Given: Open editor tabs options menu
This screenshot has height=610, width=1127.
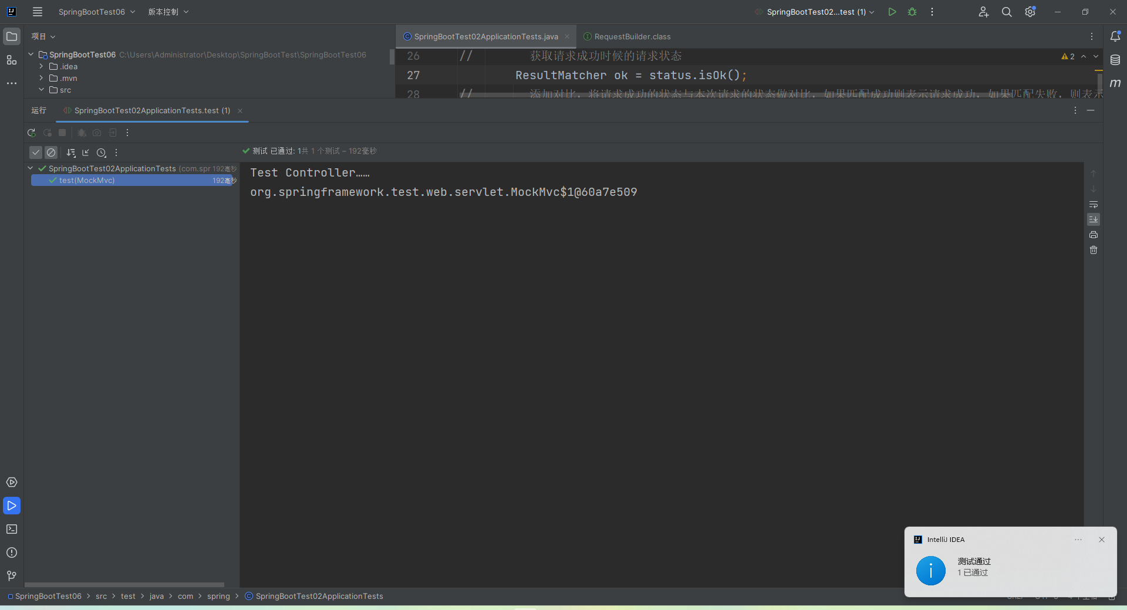Looking at the screenshot, I should point(1092,36).
